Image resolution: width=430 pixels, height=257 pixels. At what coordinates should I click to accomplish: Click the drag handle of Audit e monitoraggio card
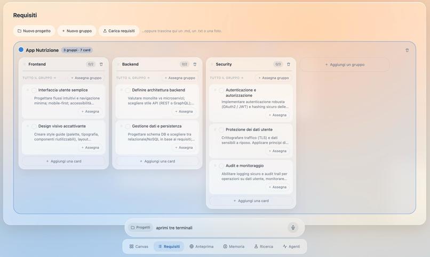(216, 165)
